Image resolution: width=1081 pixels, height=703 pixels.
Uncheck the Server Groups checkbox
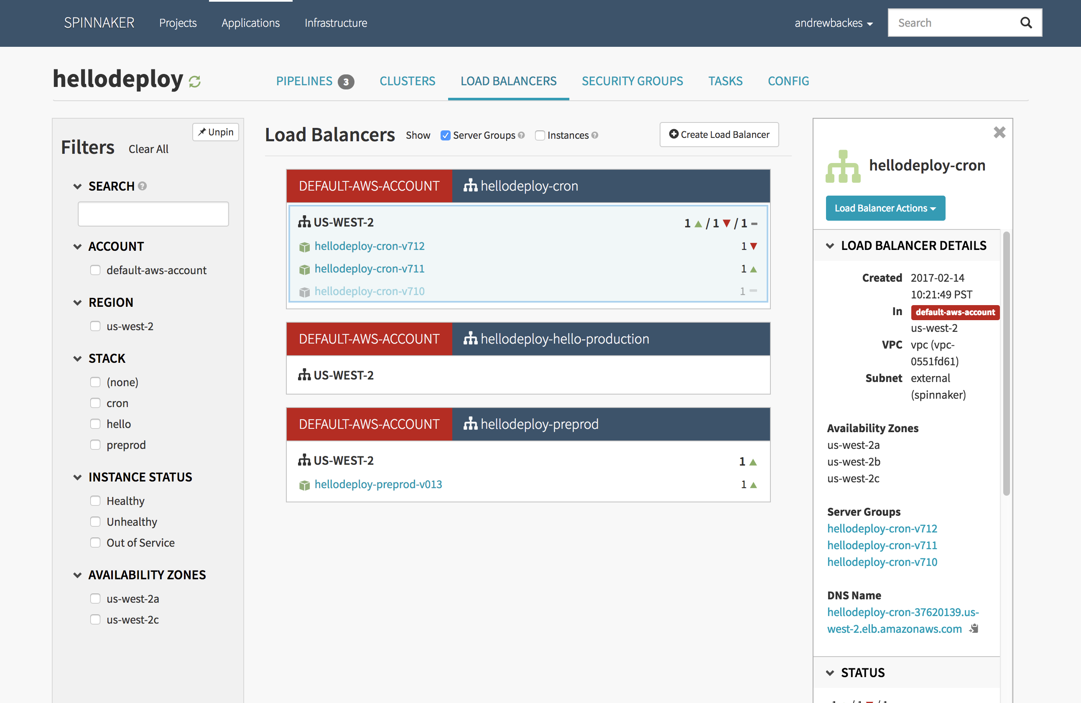[446, 135]
